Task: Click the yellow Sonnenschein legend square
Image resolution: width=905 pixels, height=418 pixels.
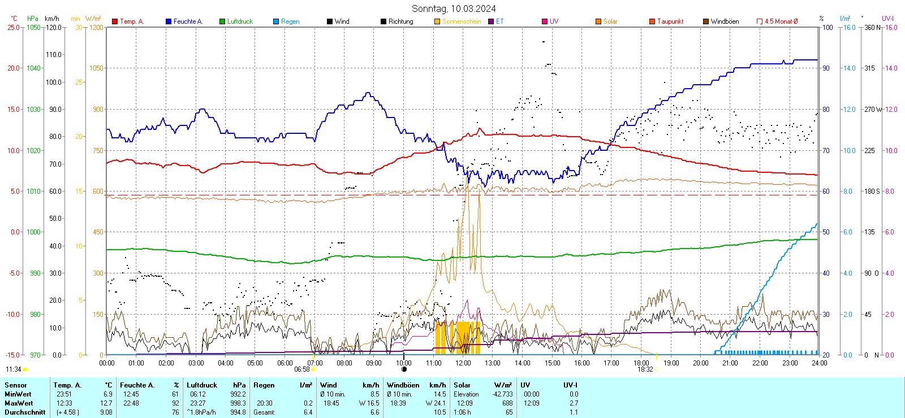Action: (437, 21)
